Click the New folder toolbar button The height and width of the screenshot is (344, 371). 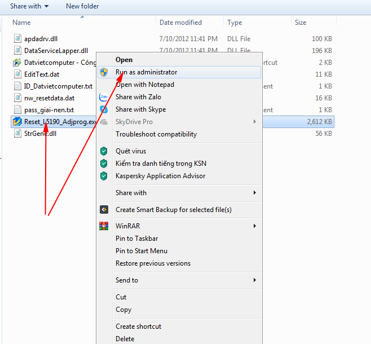pyautogui.click(x=82, y=6)
